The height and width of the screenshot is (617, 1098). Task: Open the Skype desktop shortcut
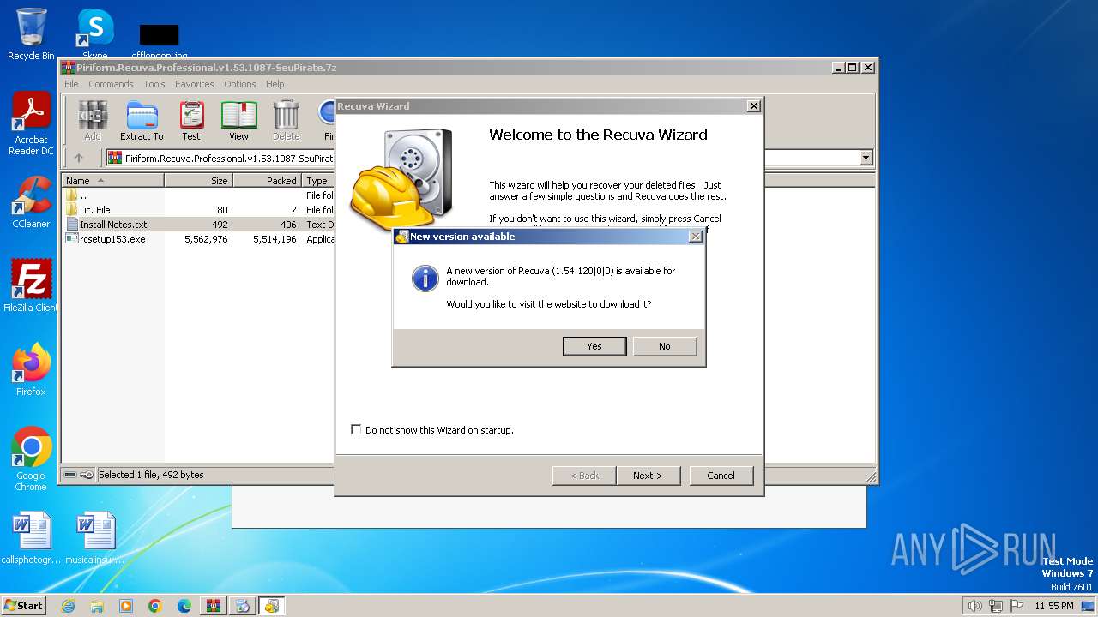[x=94, y=34]
